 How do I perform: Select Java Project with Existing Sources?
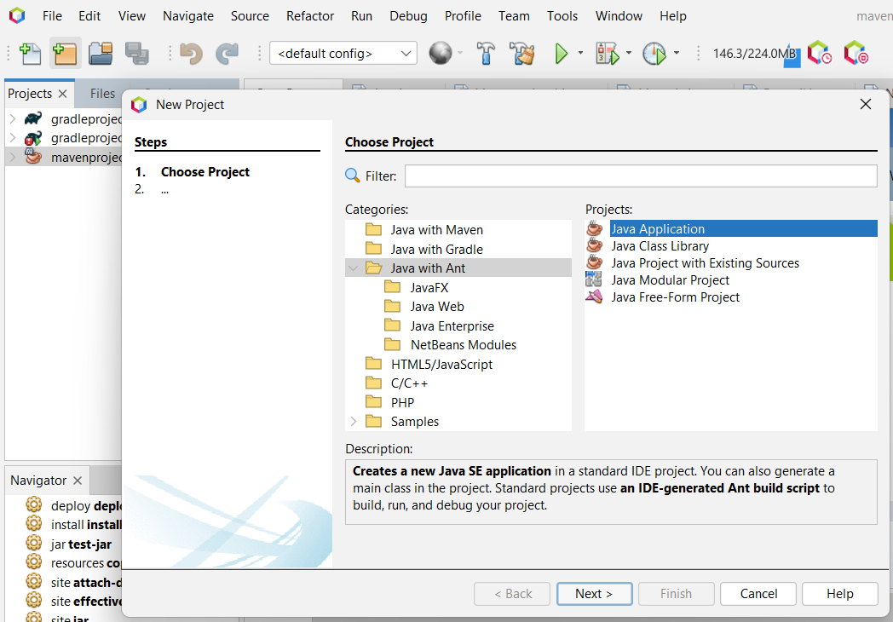coord(705,263)
